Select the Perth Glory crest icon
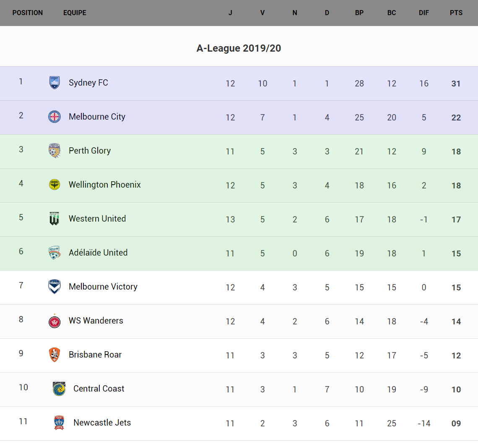 55,151
